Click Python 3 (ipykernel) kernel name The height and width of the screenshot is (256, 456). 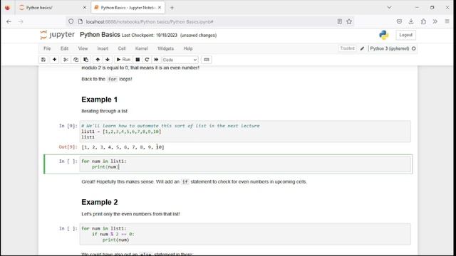[x=390, y=48]
